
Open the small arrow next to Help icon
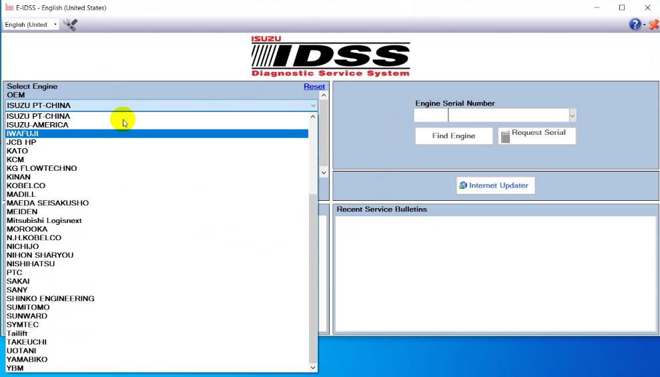(645, 25)
